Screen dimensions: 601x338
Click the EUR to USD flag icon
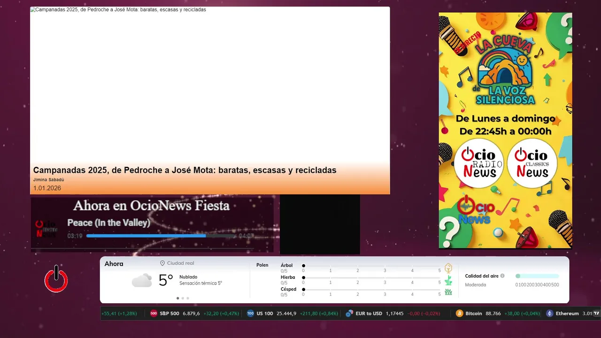349,314
